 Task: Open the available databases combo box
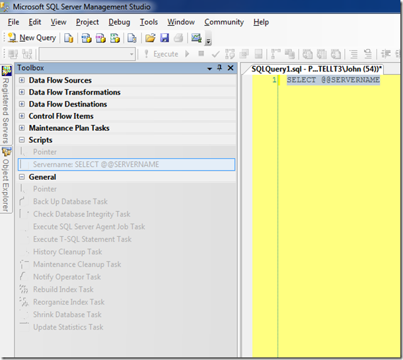pyautogui.click(x=87, y=54)
